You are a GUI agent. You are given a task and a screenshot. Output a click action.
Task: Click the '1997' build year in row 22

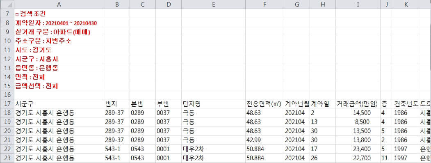(406, 149)
